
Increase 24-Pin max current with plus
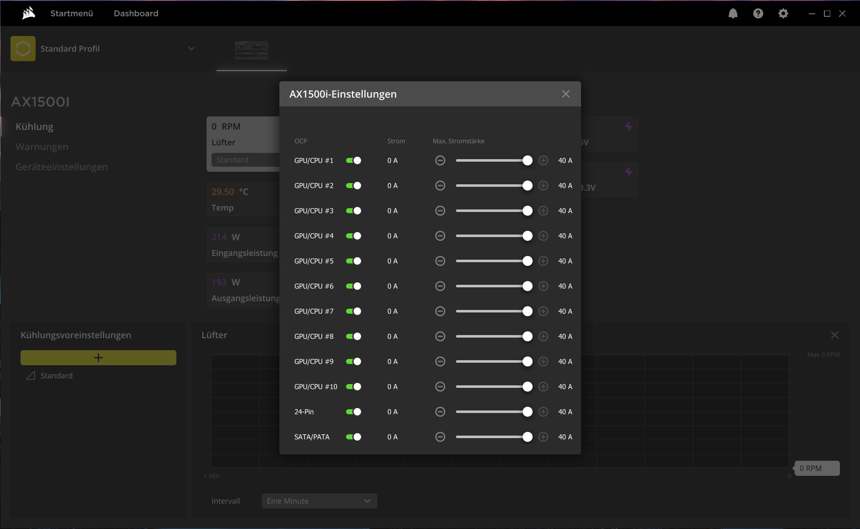tap(543, 412)
